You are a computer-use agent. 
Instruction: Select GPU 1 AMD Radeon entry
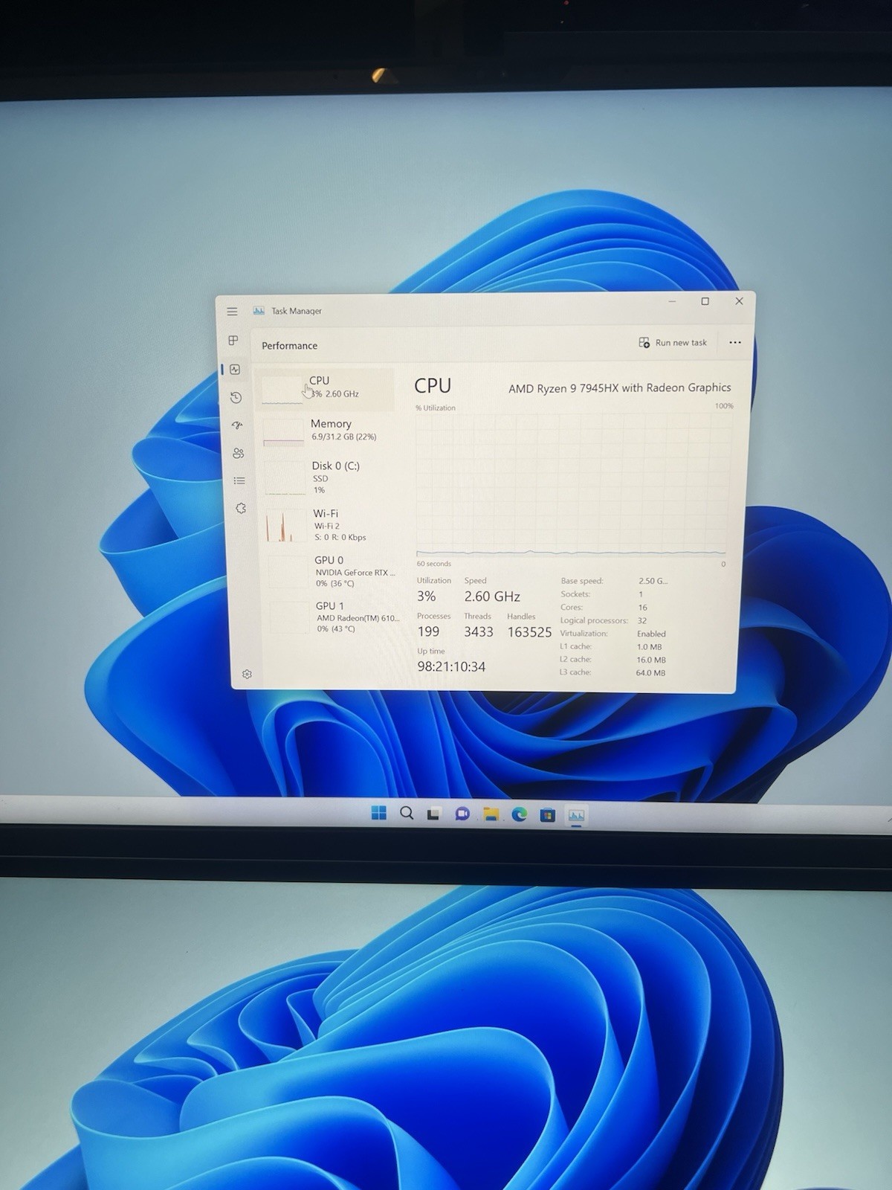tap(333, 617)
